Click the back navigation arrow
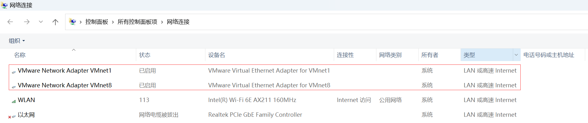Viewport: 588px width, 123px height. point(10,22)
